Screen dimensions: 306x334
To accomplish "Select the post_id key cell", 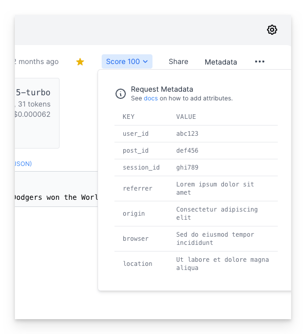I will (x=136, y=151).
